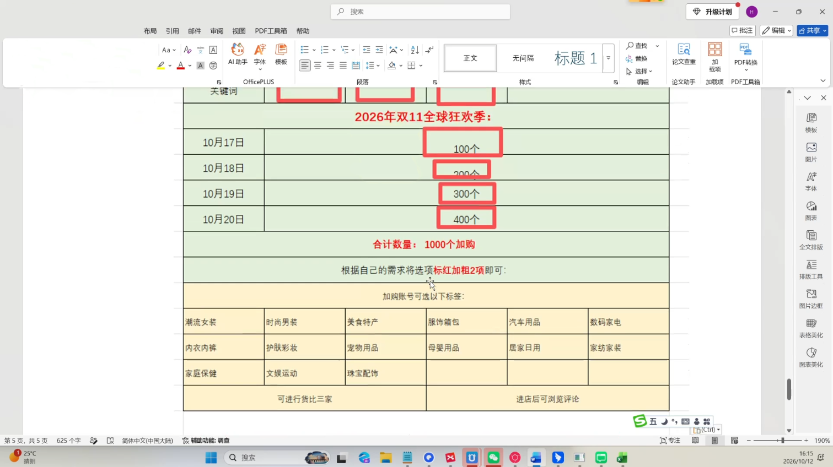Open the 编辑 mode dropdown
The width and height of the screenshot is (833, 467).
click(776, 31)
